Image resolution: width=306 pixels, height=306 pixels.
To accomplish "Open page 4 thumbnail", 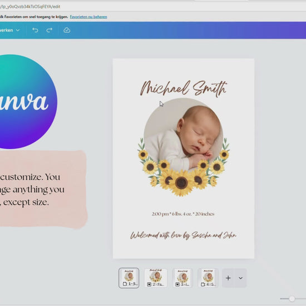I will click(208, 278).
